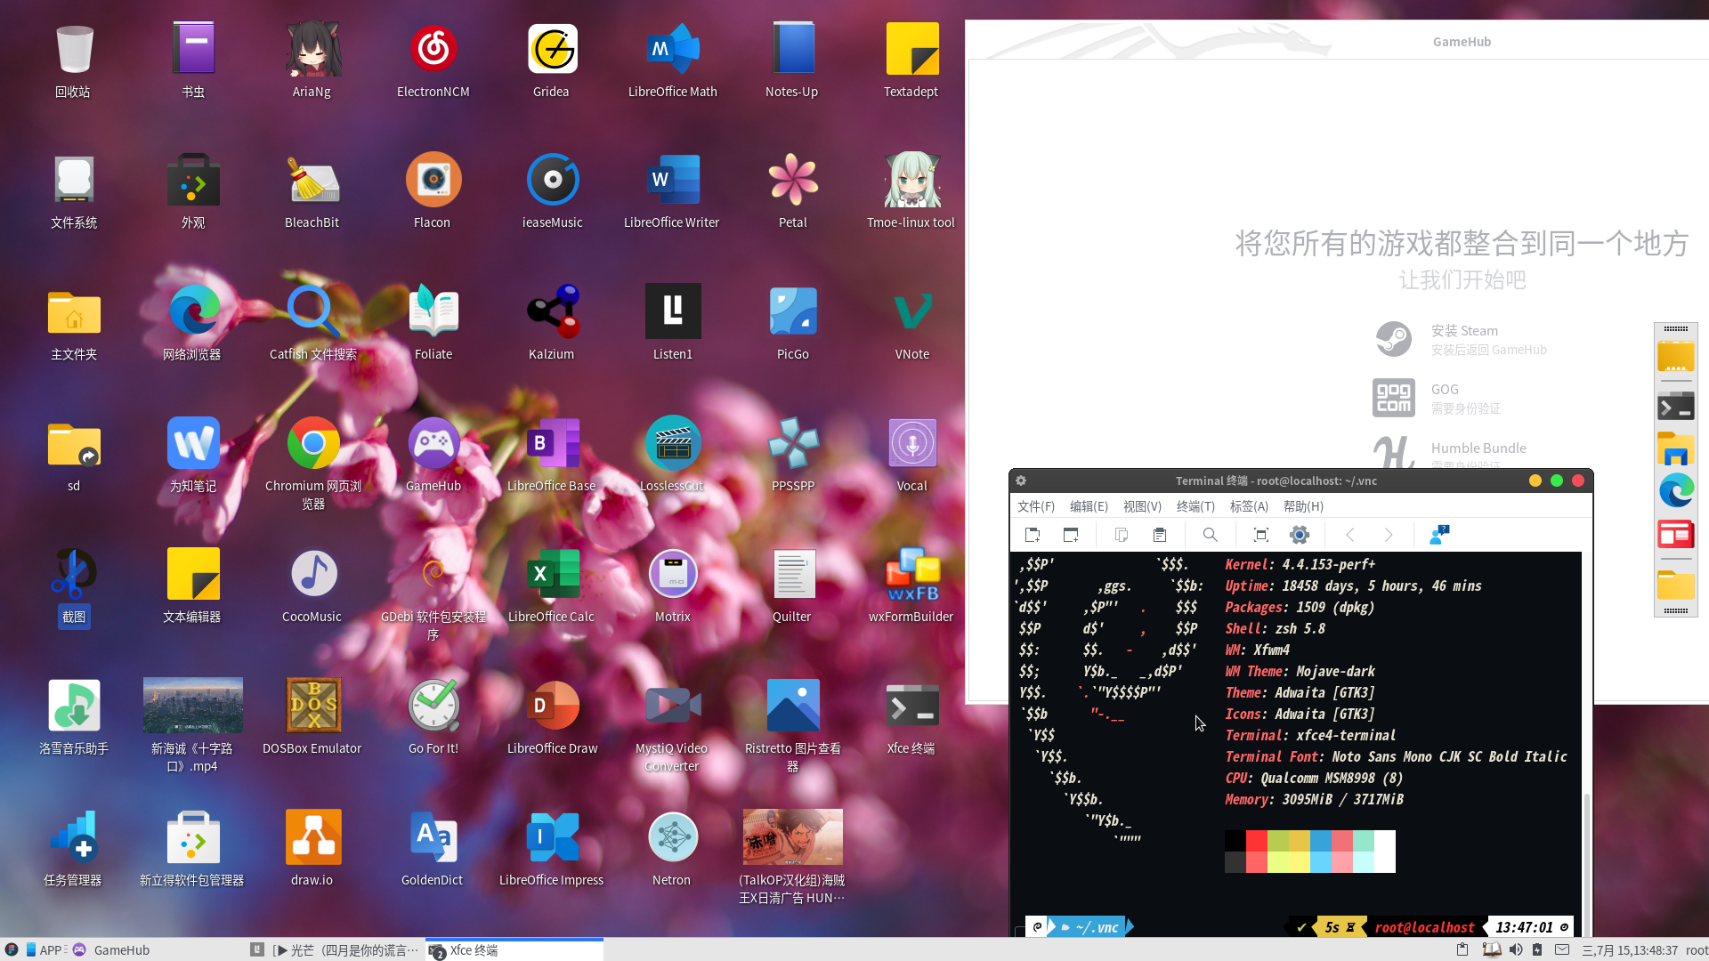
Task: Open the ElectronNCM desktop icon
Action: point(433,60)
